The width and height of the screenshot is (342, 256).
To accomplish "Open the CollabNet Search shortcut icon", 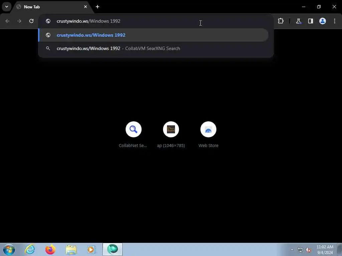I will click(x=134, y=129).
